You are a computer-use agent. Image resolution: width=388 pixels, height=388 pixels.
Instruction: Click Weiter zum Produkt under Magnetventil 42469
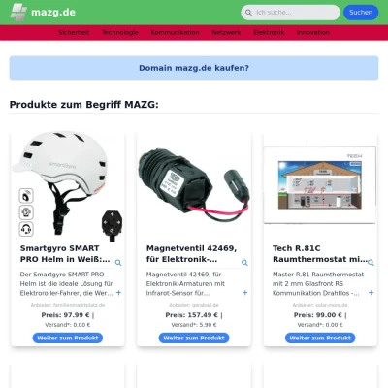pyautogui.click(x=194, y=339)
